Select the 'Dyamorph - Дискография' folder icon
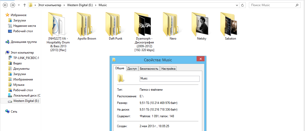This screenshot has width=305, height=131. pos(143,24)
